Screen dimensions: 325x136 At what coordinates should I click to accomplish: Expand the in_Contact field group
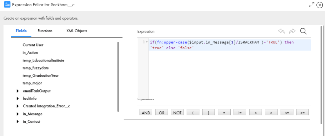pos(17,121)
